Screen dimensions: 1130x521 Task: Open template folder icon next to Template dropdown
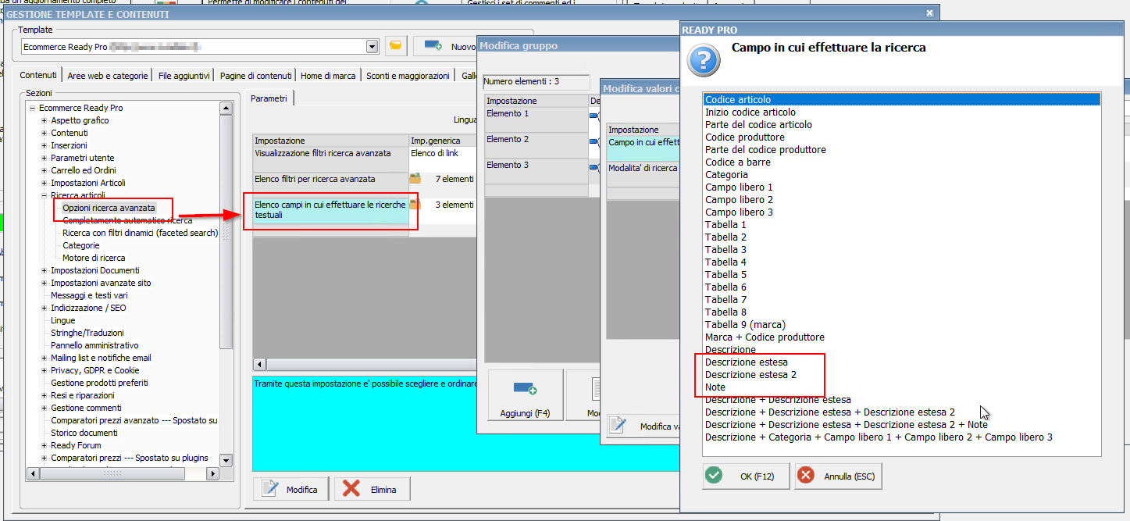[396, 46]
